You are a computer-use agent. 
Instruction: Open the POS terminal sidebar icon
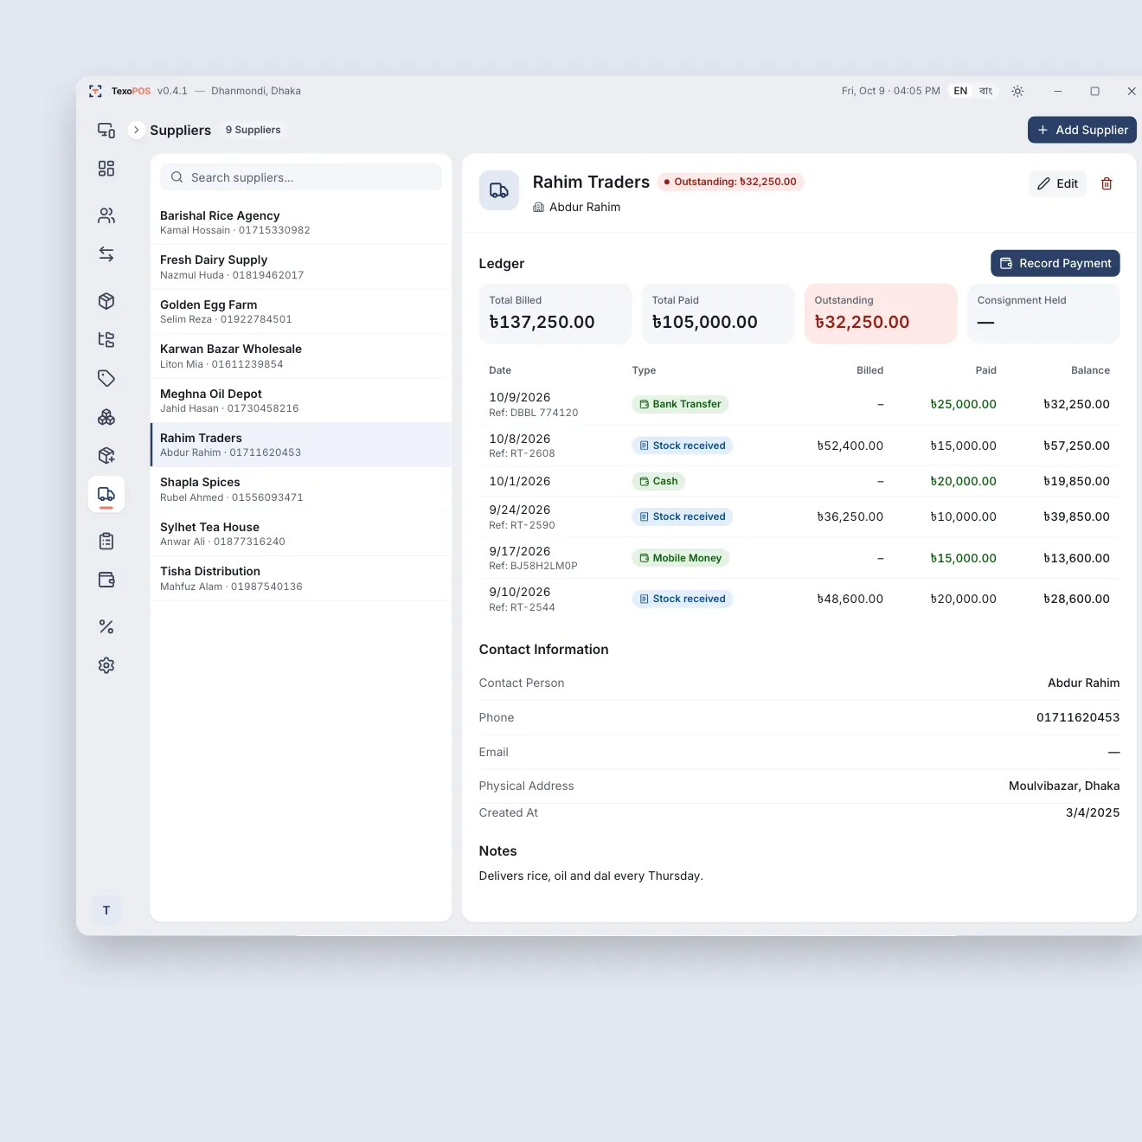pos(106,130)
